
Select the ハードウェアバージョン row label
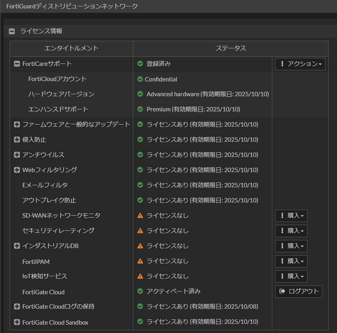click(x=61, y=94)
